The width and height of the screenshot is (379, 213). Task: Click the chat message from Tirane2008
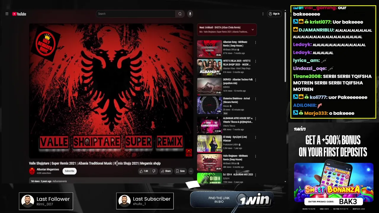[332, 83]
